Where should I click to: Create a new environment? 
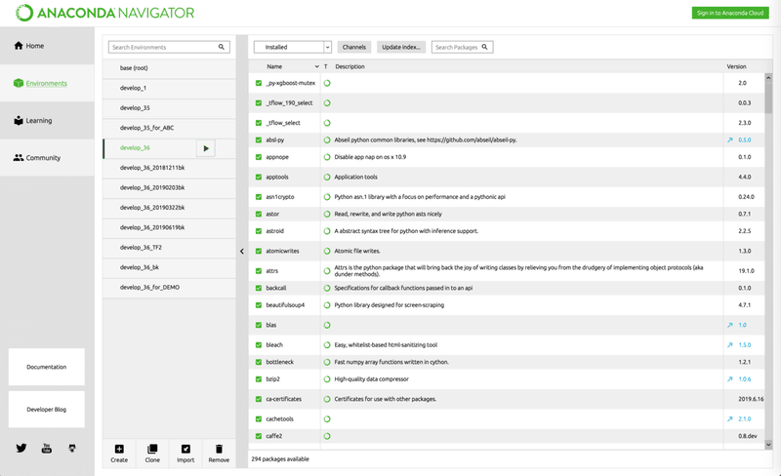pos(119,454)
